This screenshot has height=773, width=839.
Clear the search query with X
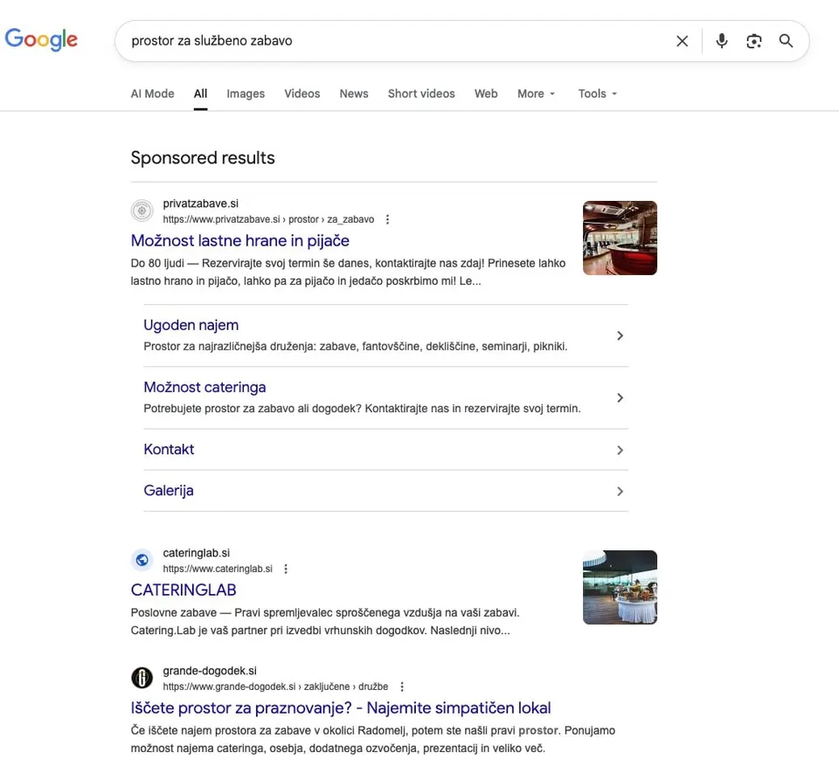coord(682,41)
